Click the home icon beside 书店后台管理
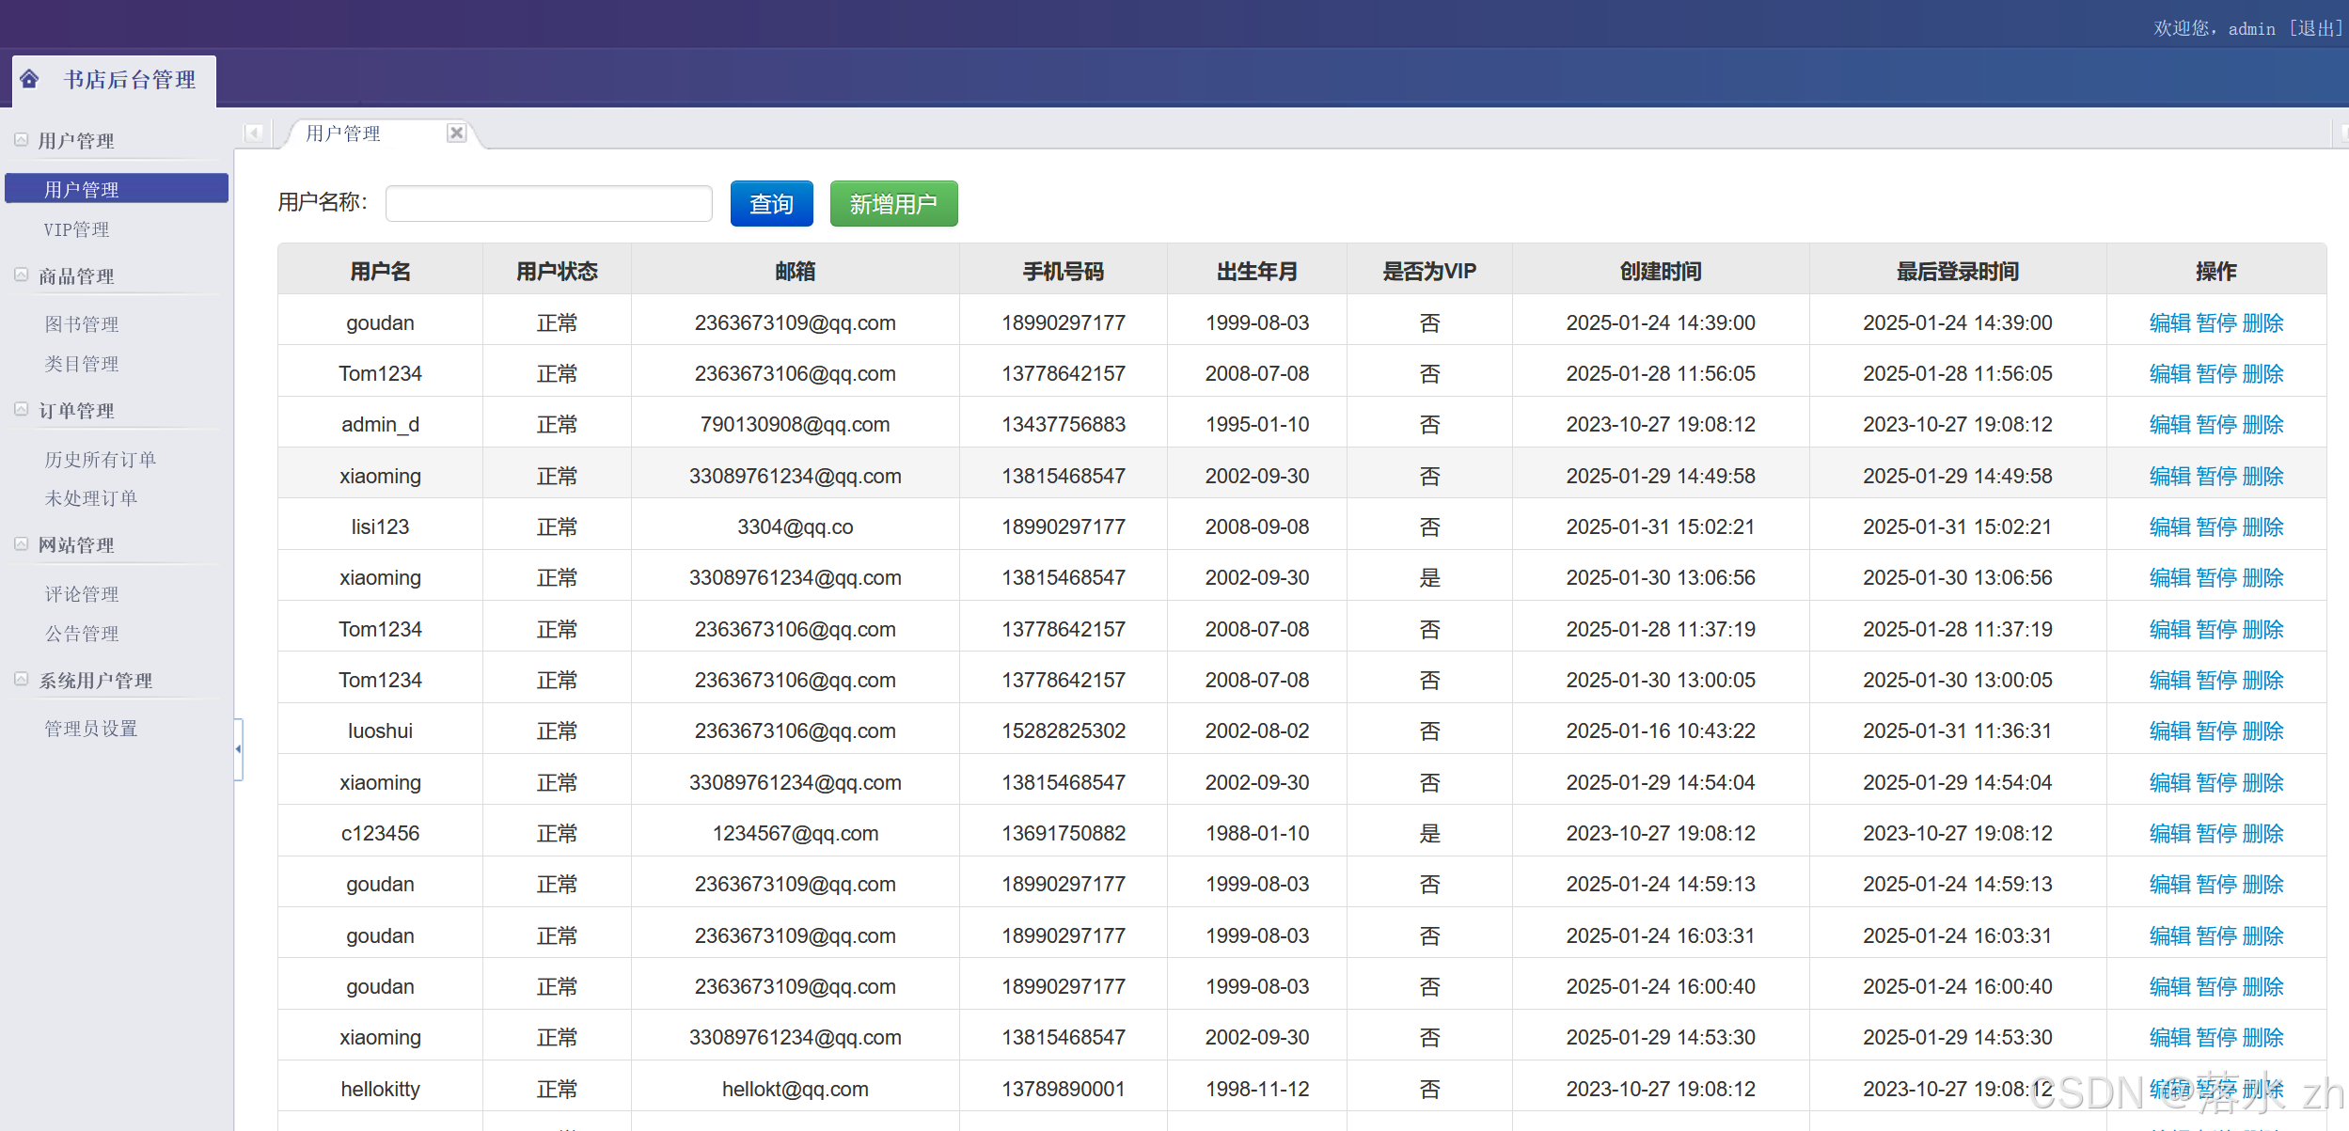The width and height of the screenshot is (2349, 1131). tap(29, 79)
